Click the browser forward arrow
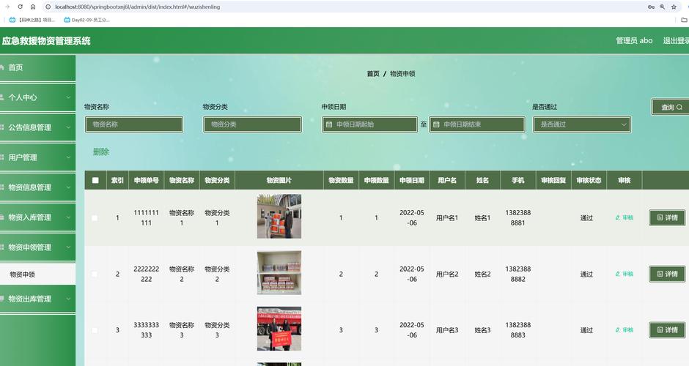This screenshot has width=689, height=366. click(x=7, y=7)
